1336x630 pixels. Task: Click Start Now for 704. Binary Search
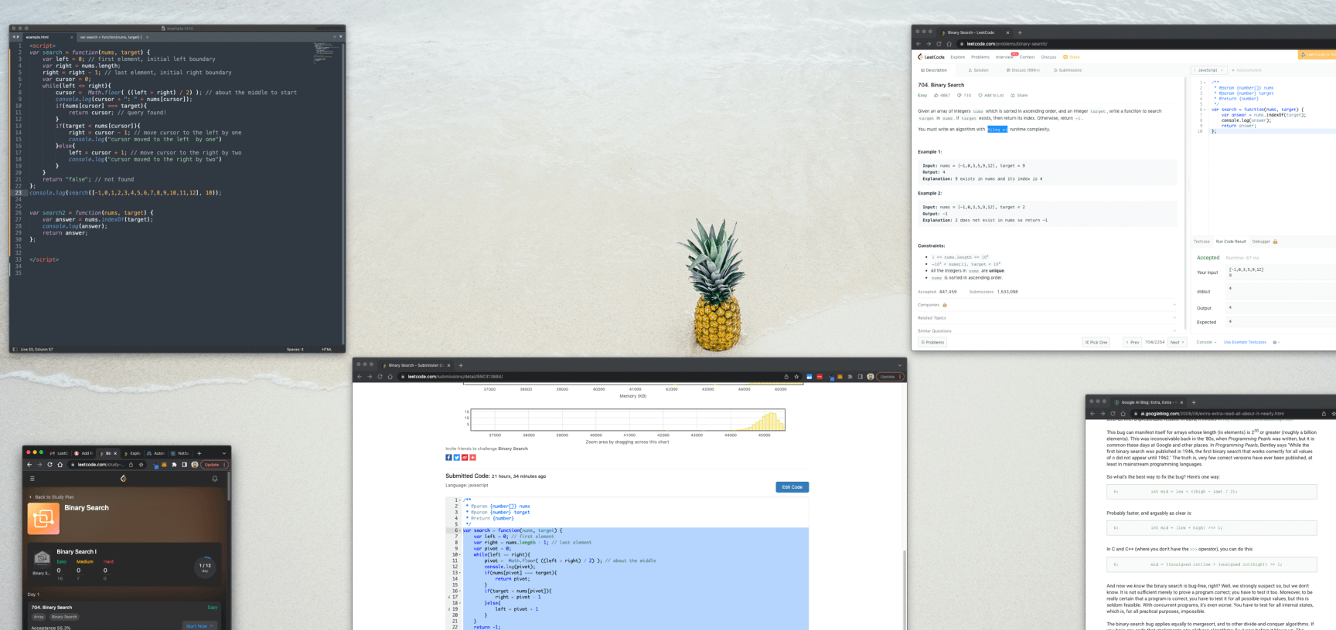[199, 626]
